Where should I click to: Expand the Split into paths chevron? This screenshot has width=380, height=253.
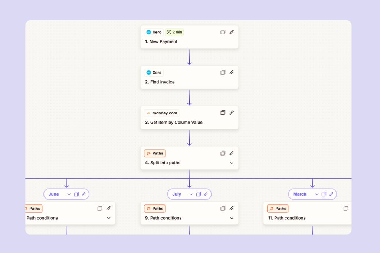click(232, 163)
